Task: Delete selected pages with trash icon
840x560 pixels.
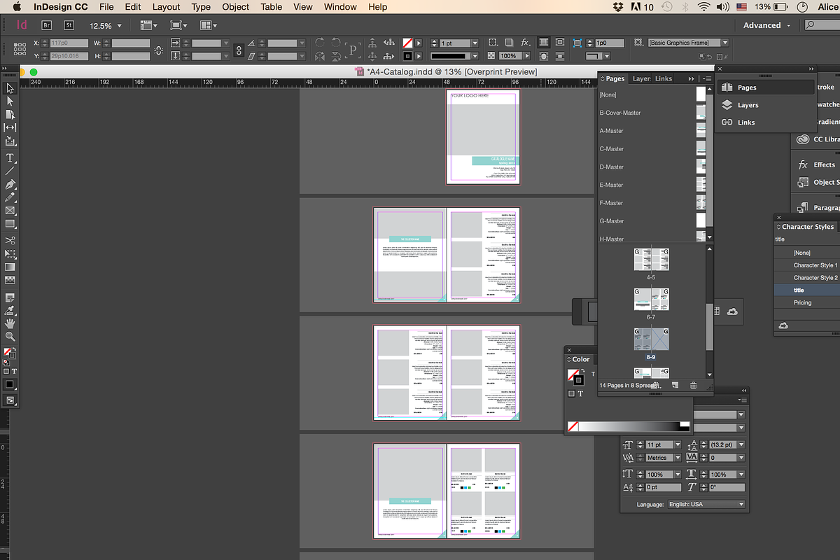Action: pyautogui.click(x=693, y=385)
